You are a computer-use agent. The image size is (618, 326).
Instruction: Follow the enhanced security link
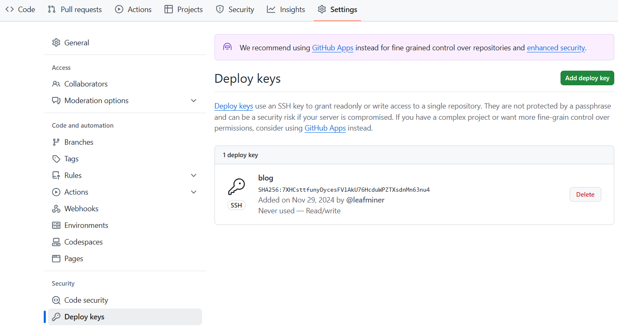[x=556, y=48]
